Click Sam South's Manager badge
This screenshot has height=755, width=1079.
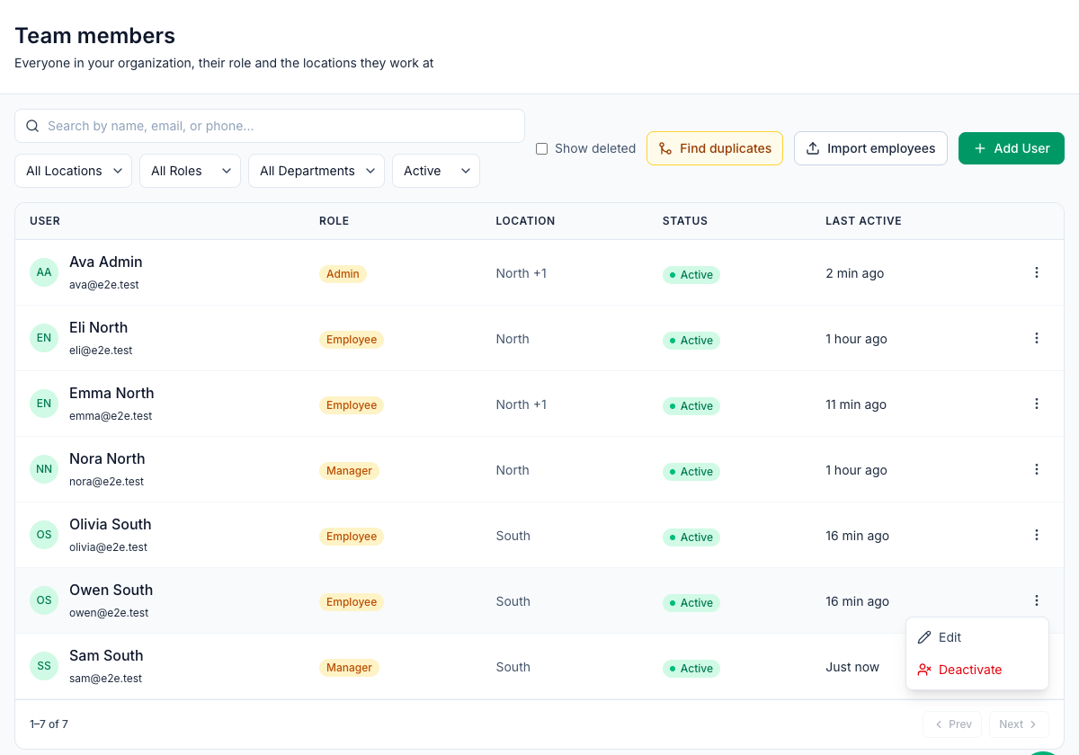349,668
